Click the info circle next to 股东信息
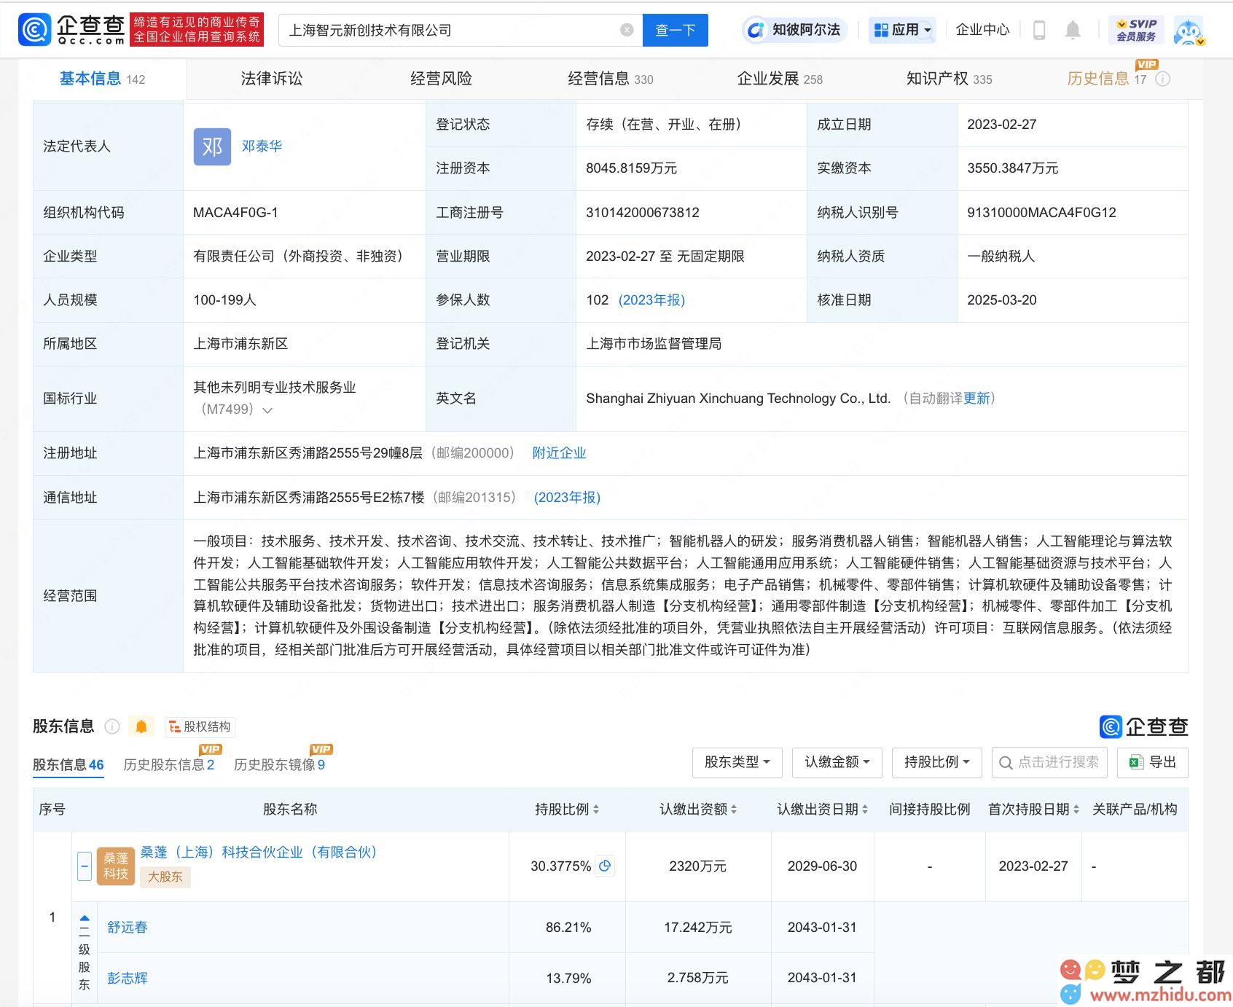The width and height of the screenshot is (1233, 1007). click(112, 726)
